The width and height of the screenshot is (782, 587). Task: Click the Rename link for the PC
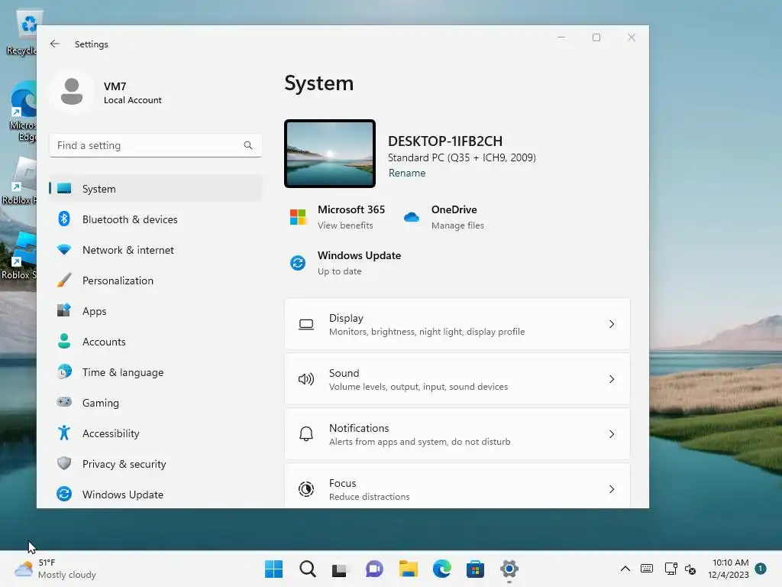click(x=407, y=174)
